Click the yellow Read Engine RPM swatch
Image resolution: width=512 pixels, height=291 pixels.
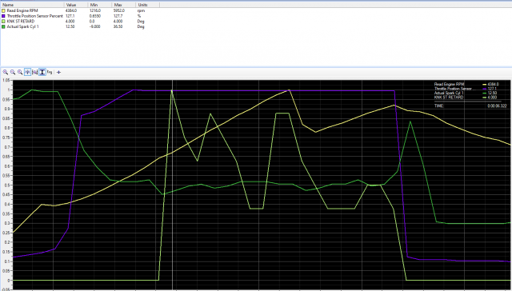point(3,10)
